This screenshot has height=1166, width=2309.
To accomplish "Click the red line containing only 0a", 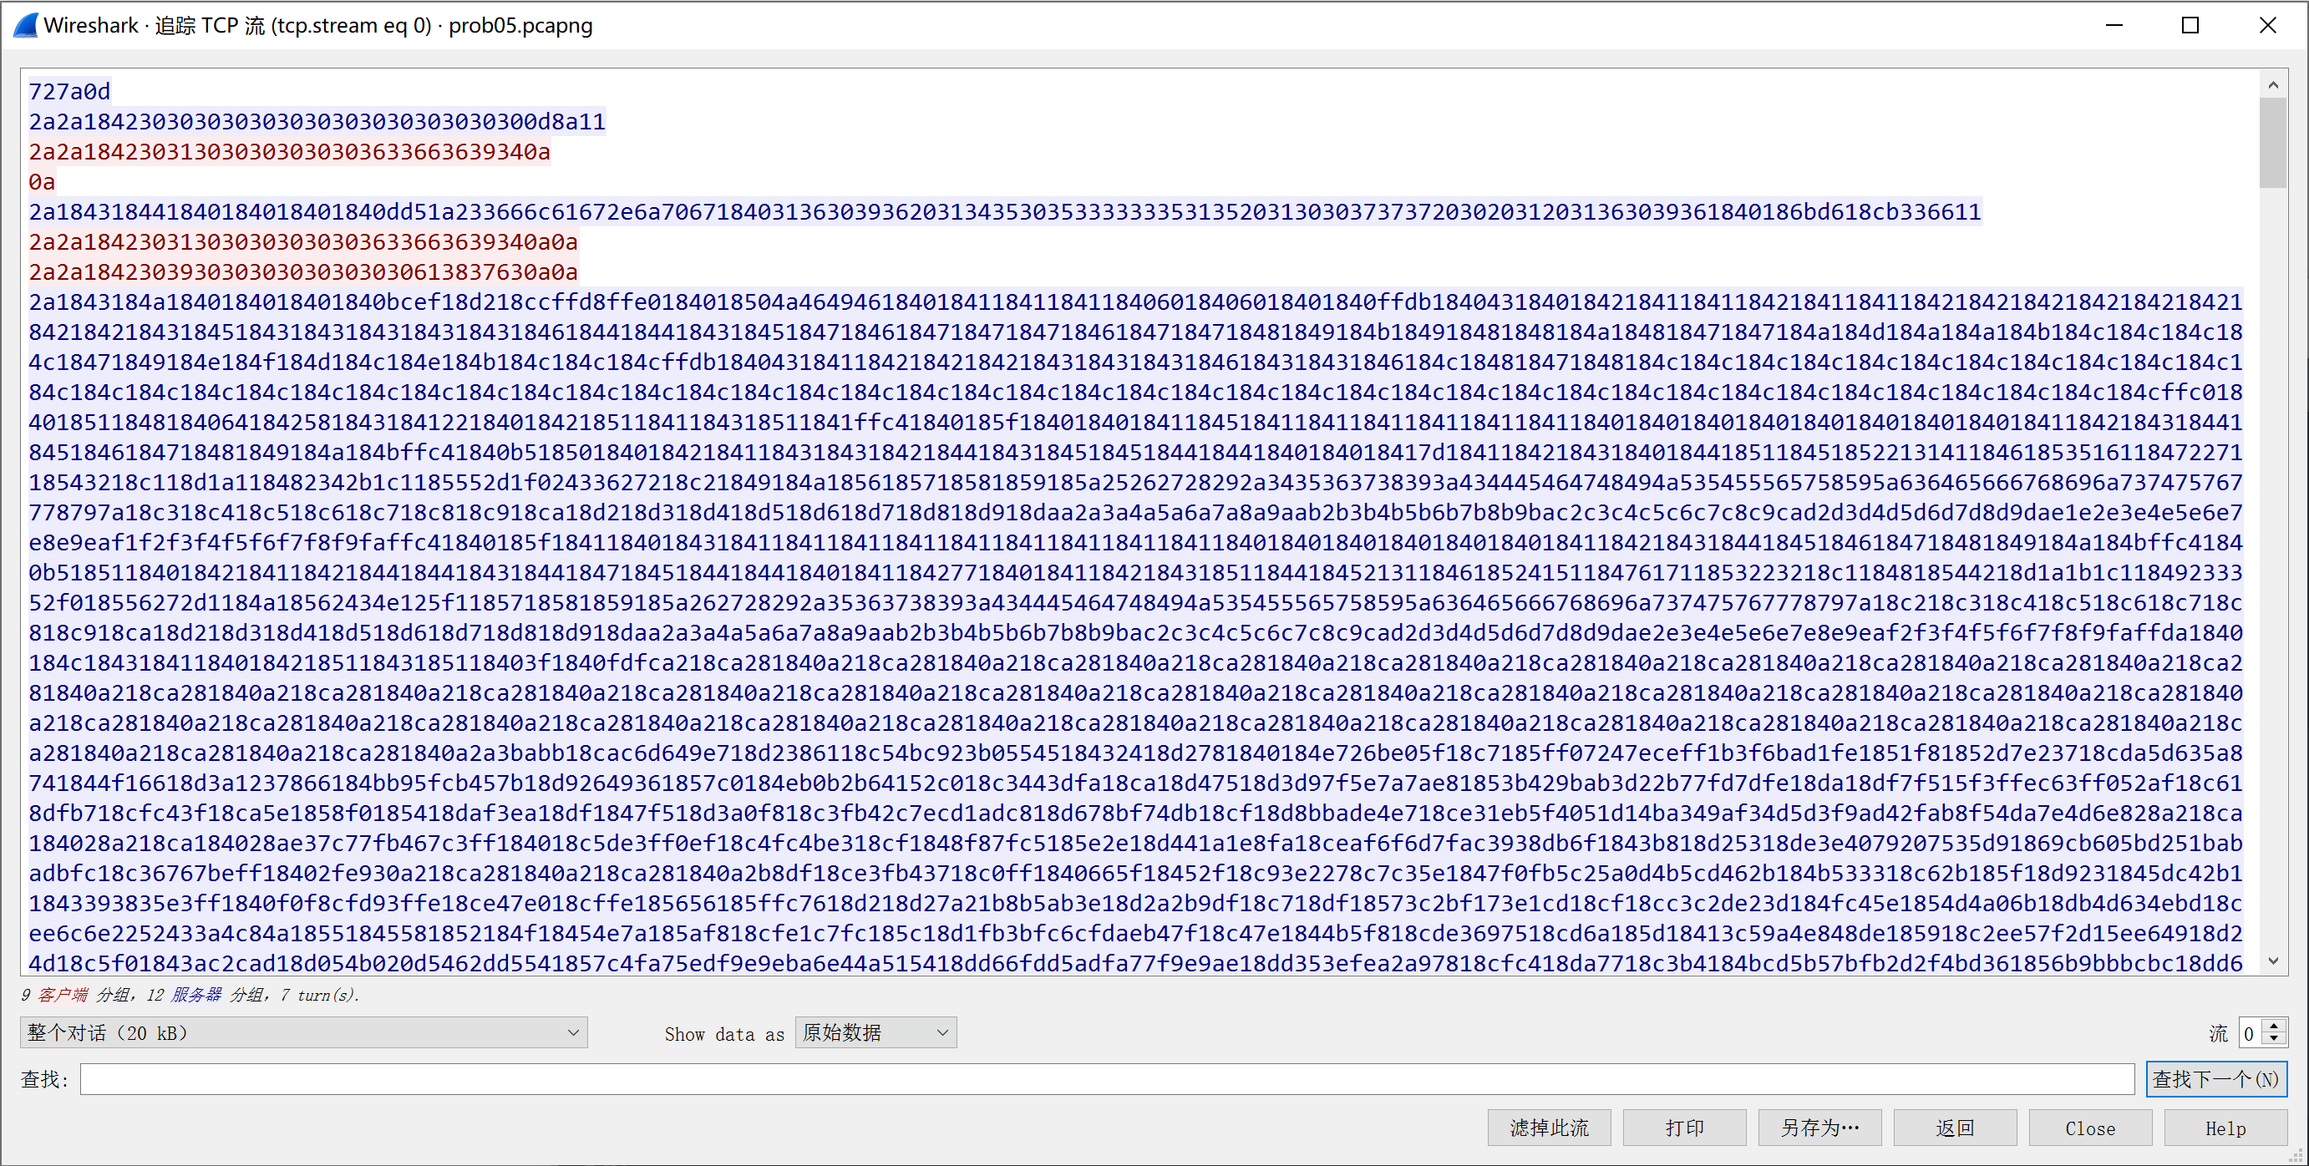I will [41, 182].
